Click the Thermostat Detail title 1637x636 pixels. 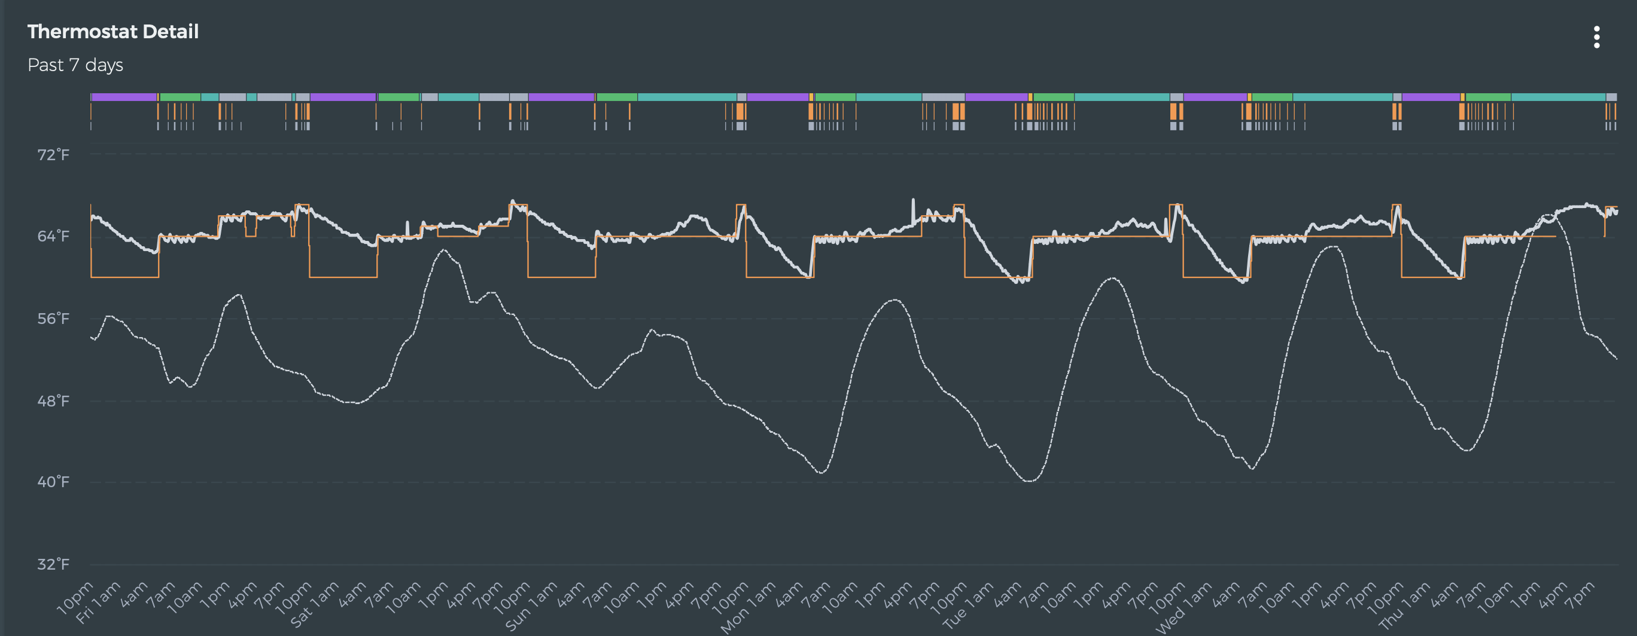point(113,32)
